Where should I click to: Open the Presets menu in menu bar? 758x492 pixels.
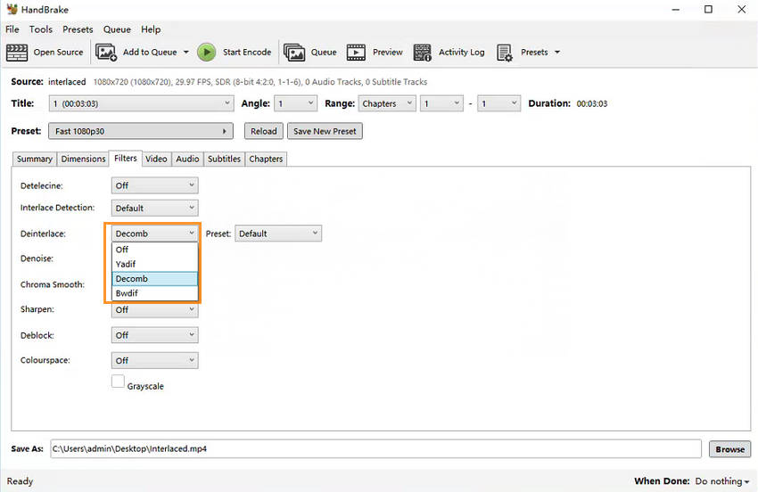point(78,29)
